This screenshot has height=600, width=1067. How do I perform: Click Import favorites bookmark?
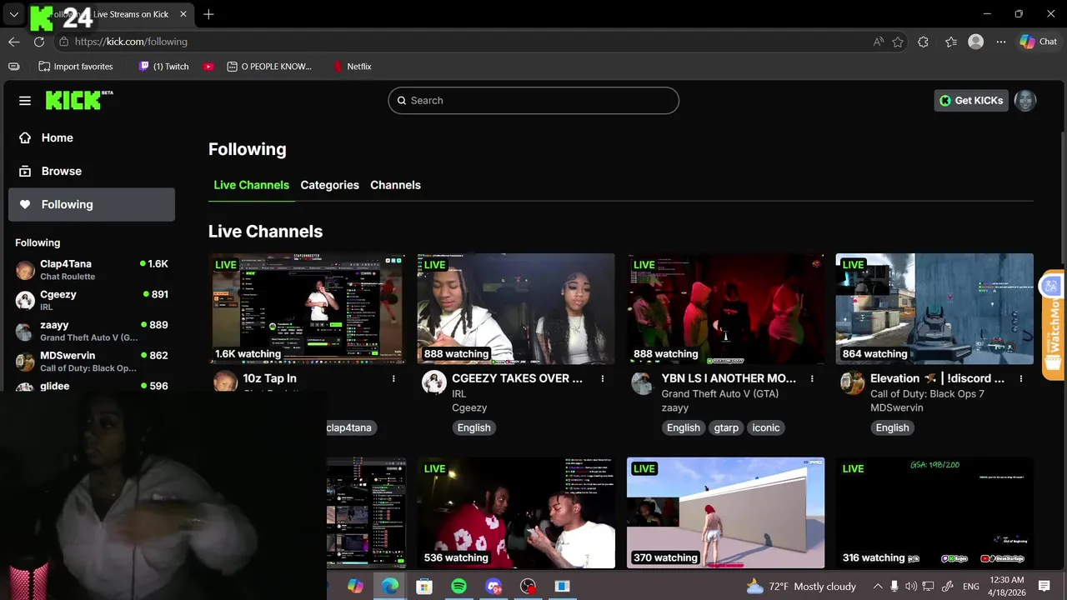(x=75, y=67)
